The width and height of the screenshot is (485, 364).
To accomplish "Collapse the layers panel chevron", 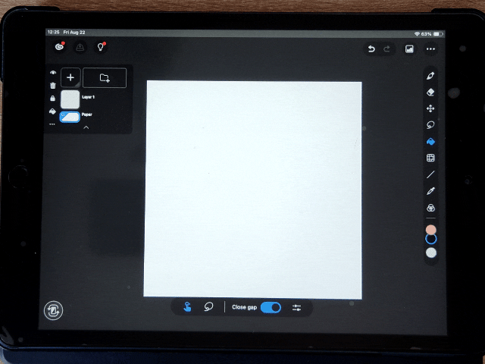I will click(x=86, y=127).
